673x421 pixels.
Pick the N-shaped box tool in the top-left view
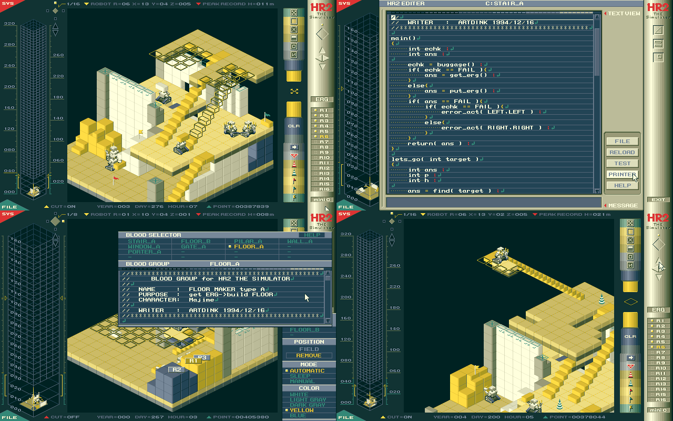(x=294, y=55)
